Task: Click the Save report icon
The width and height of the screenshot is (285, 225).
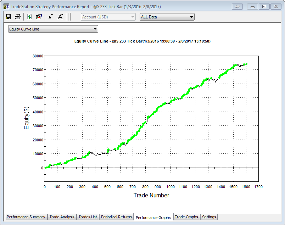Action: pos(9,17)
